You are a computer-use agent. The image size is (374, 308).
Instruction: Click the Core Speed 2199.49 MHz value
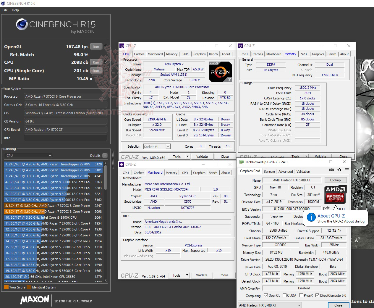tap(157, 120)
